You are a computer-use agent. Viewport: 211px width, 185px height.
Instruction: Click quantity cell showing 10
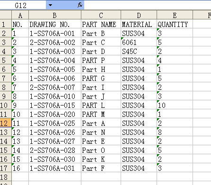[175, 105]
